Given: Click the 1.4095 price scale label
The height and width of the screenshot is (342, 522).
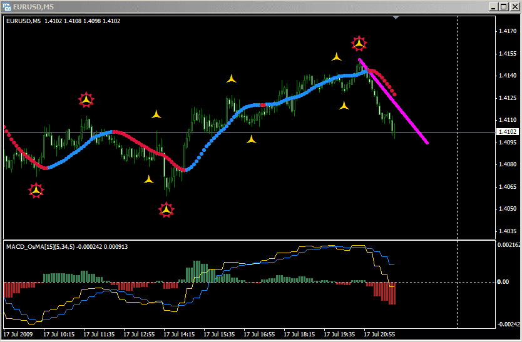Looking at the screenshot, I should [508, 143].
